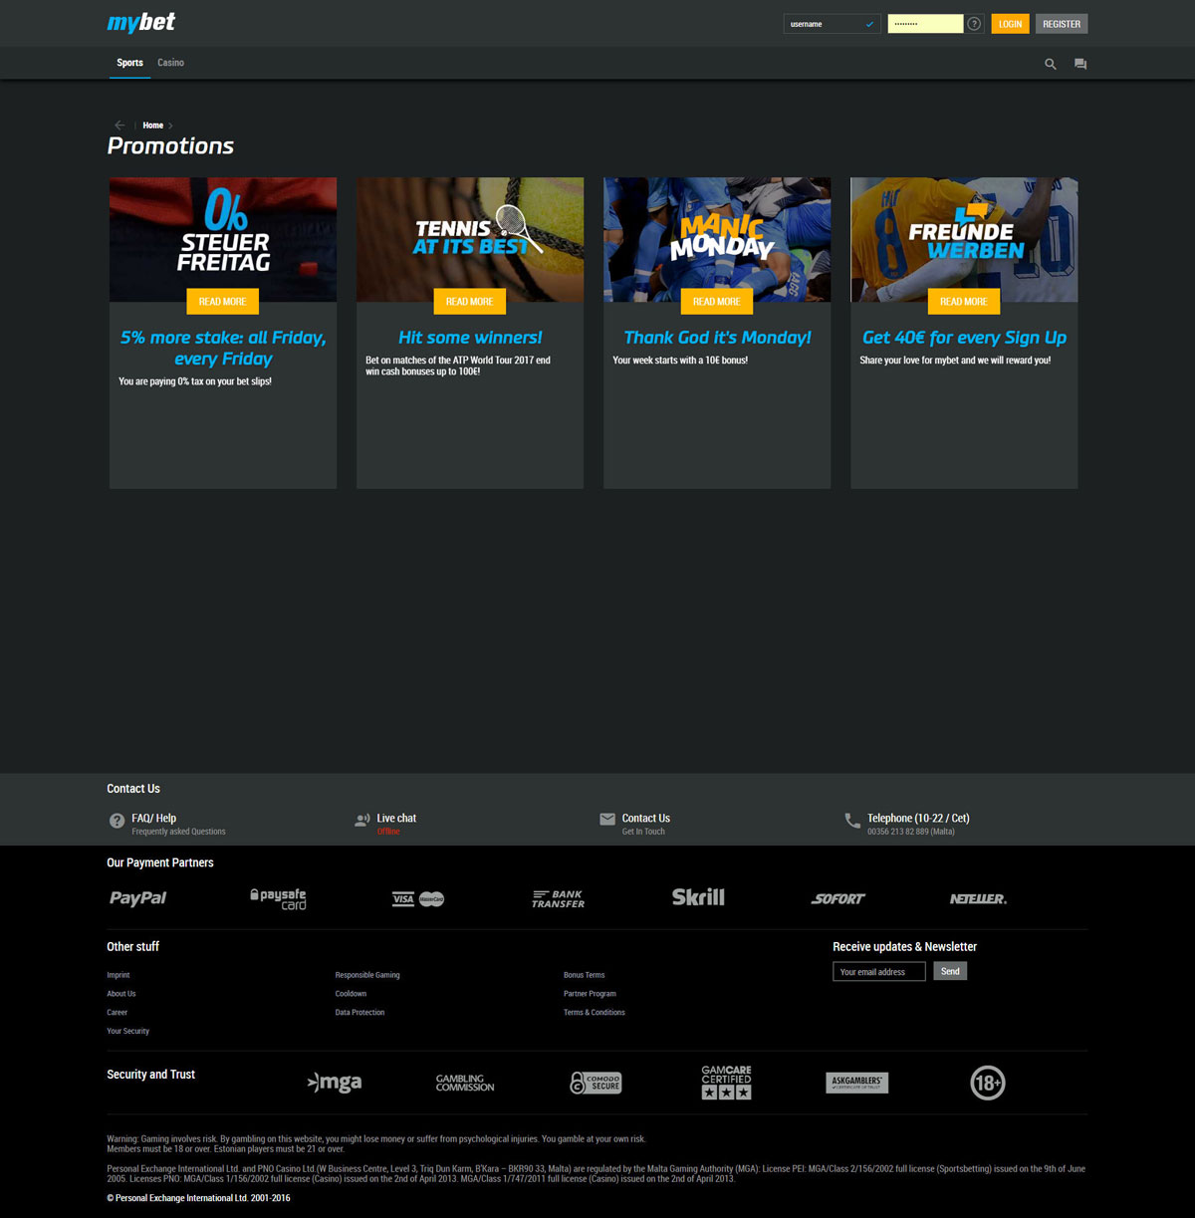Open the Data Protection link

(359, 1013)
